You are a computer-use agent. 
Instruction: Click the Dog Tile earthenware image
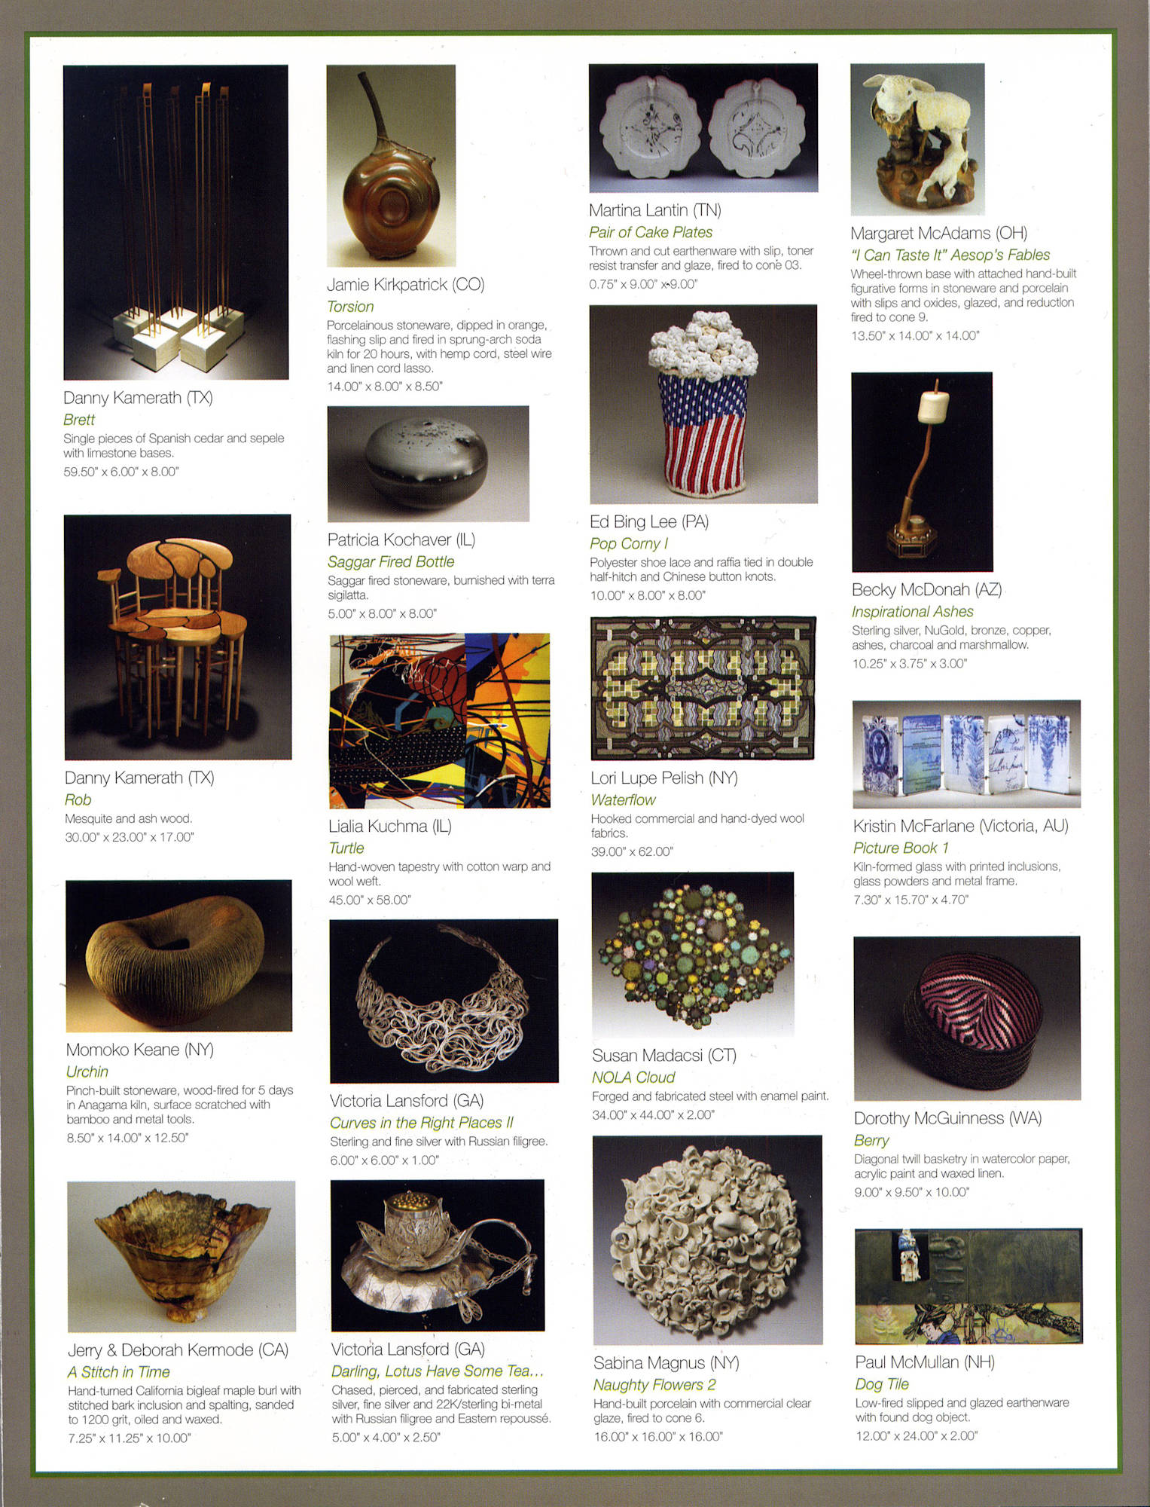(969, 1286)
